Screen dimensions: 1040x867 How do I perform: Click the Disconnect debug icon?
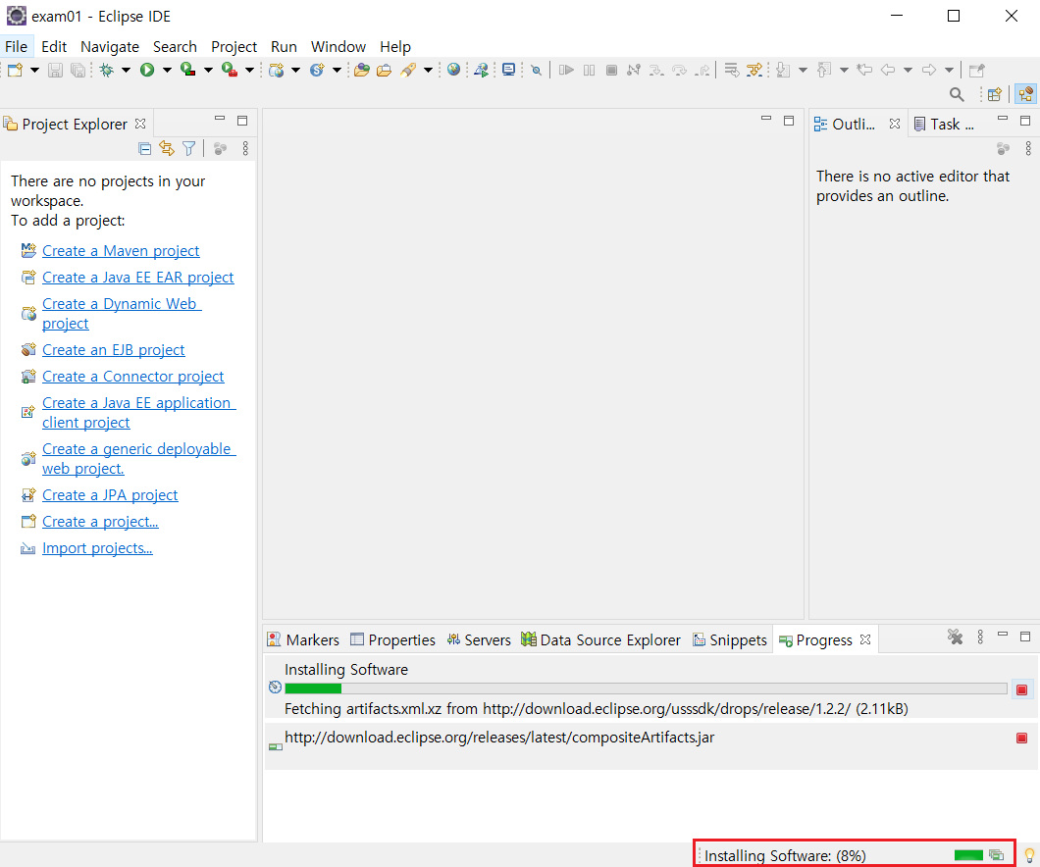(634, 70)
